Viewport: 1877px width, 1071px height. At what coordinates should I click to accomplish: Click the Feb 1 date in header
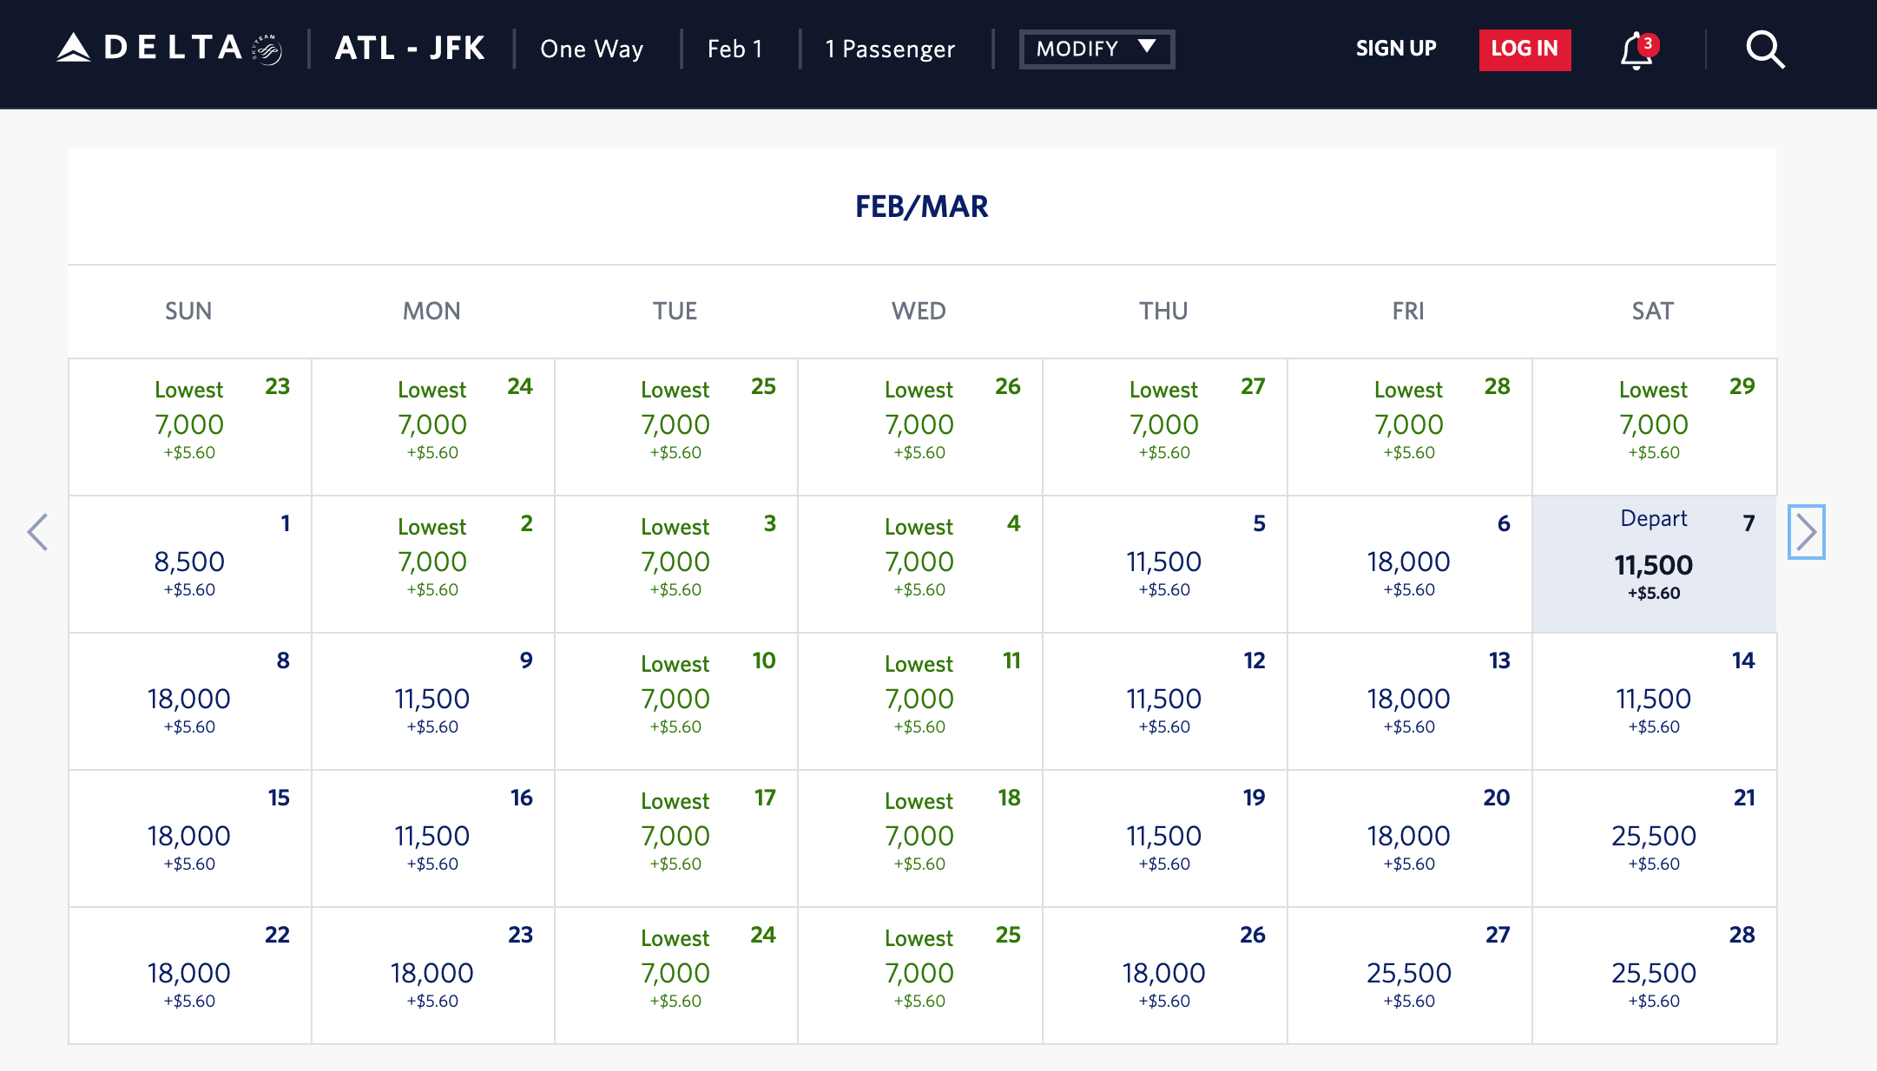tap(734, 49)
